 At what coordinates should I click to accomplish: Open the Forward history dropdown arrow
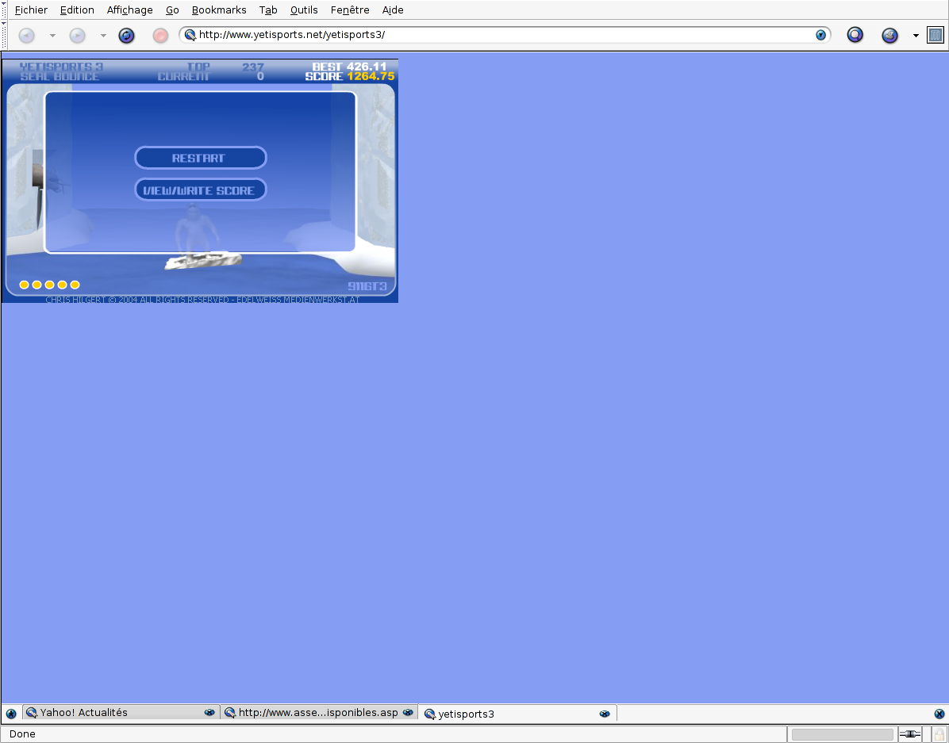103,36
